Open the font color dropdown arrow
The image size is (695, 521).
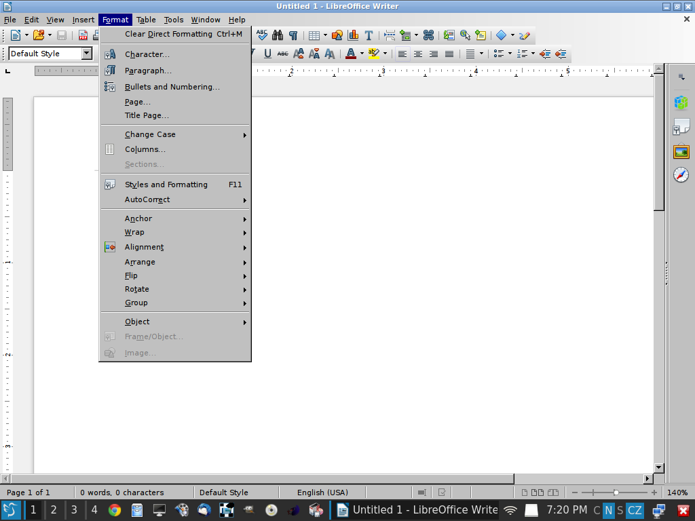pos(362,54)
